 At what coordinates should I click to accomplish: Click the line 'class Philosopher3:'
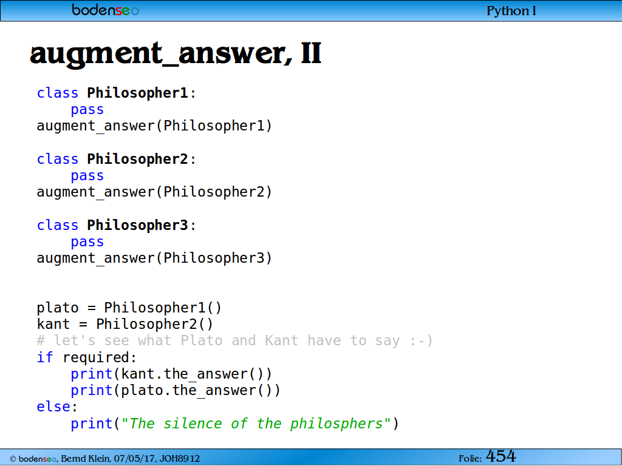pos(116,226)
